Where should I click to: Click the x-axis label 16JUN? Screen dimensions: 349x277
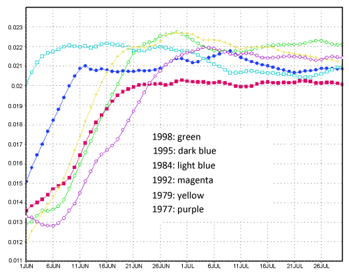click(107, 266)
